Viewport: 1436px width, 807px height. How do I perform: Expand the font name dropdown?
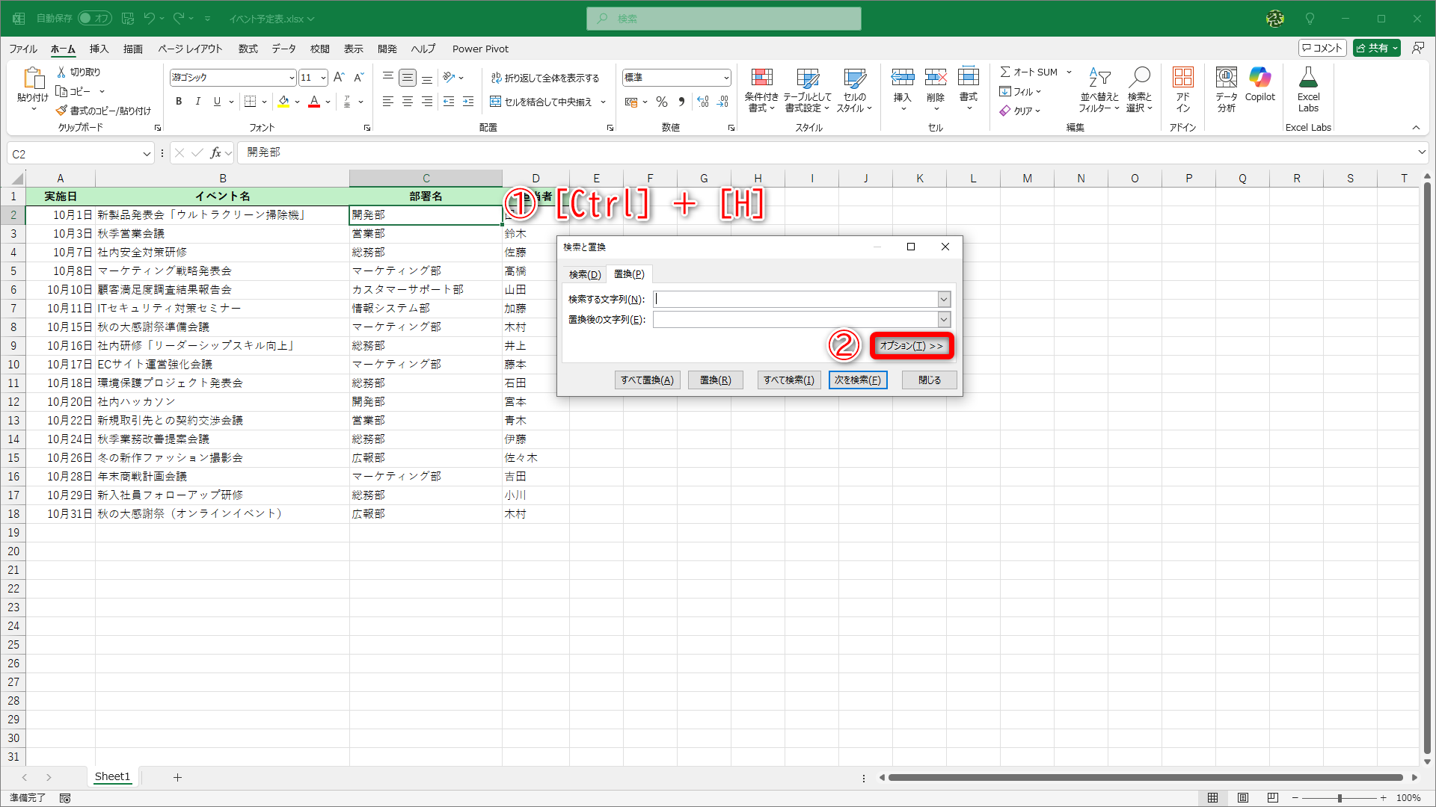pos(292,78)
